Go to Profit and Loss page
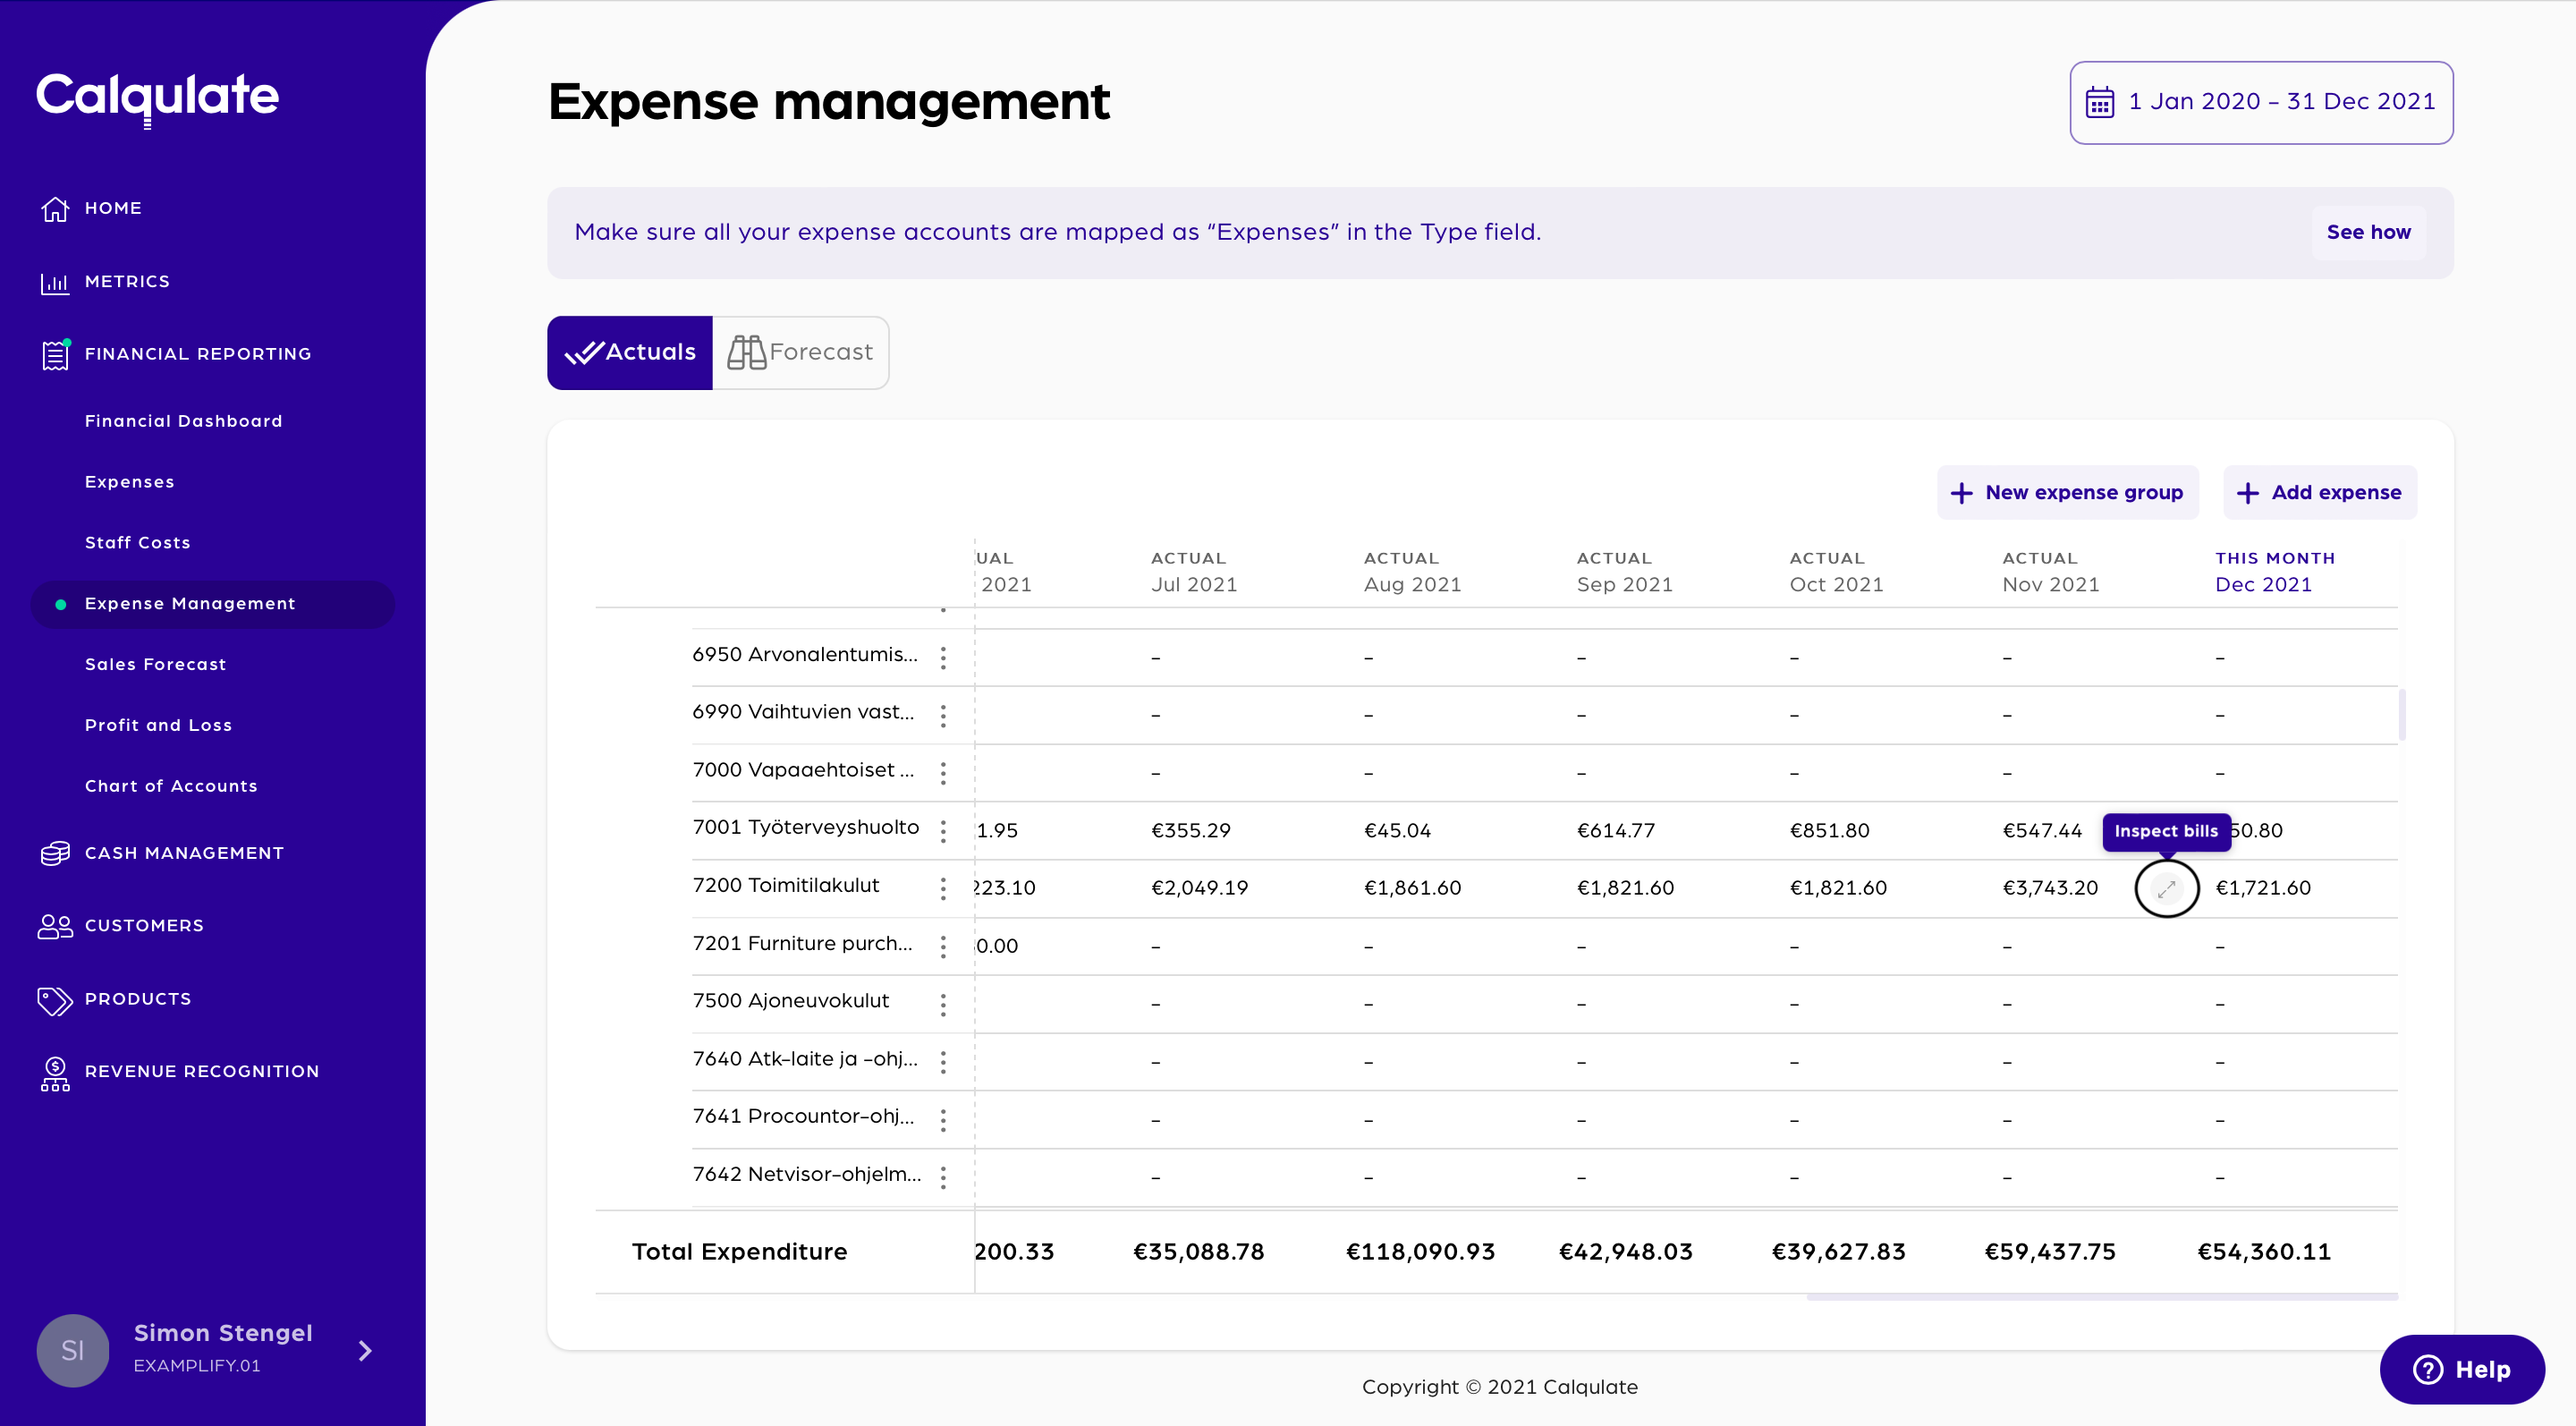 pyautogui.click(x=158, y=725)
